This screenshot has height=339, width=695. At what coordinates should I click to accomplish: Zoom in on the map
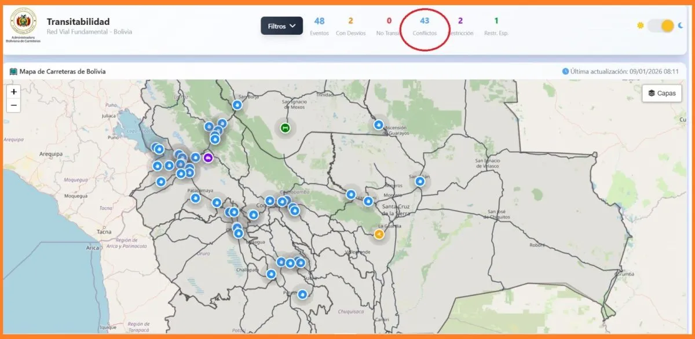click(14, 91)
